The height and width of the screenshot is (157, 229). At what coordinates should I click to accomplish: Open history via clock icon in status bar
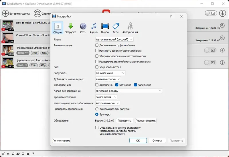pyautogui.click(x=23, y=154)
